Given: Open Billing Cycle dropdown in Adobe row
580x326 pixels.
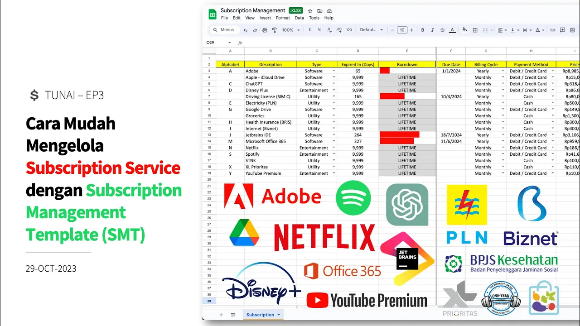Looking at the screenshot, I should click(x=503, y=71).
